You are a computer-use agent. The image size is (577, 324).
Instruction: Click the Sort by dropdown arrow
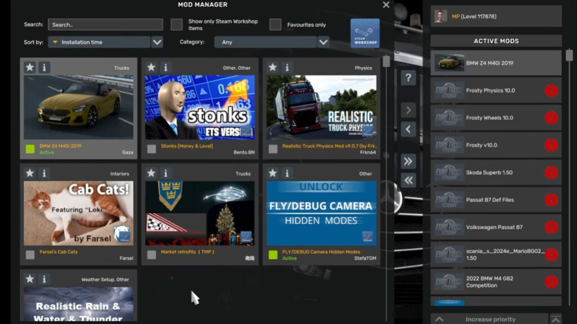click(x=157, y=42)
